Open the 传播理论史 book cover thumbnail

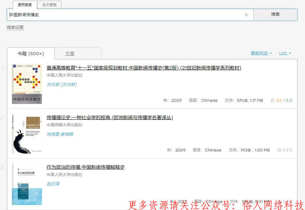(27, 133)
